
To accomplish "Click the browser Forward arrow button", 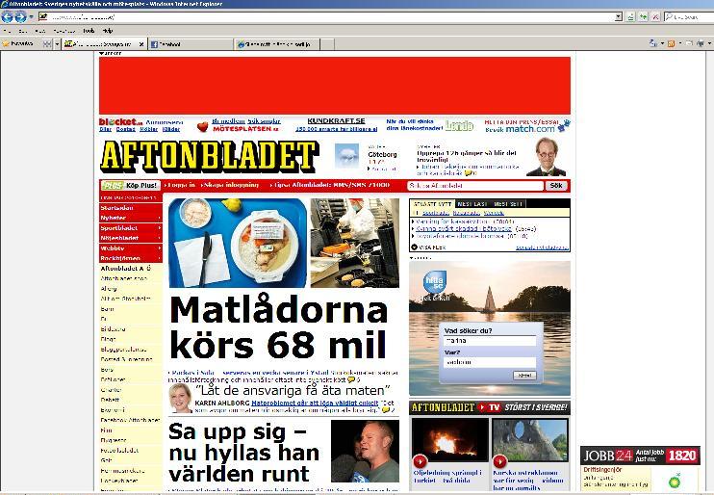I will pyautogui.click(x=20, y=17).
